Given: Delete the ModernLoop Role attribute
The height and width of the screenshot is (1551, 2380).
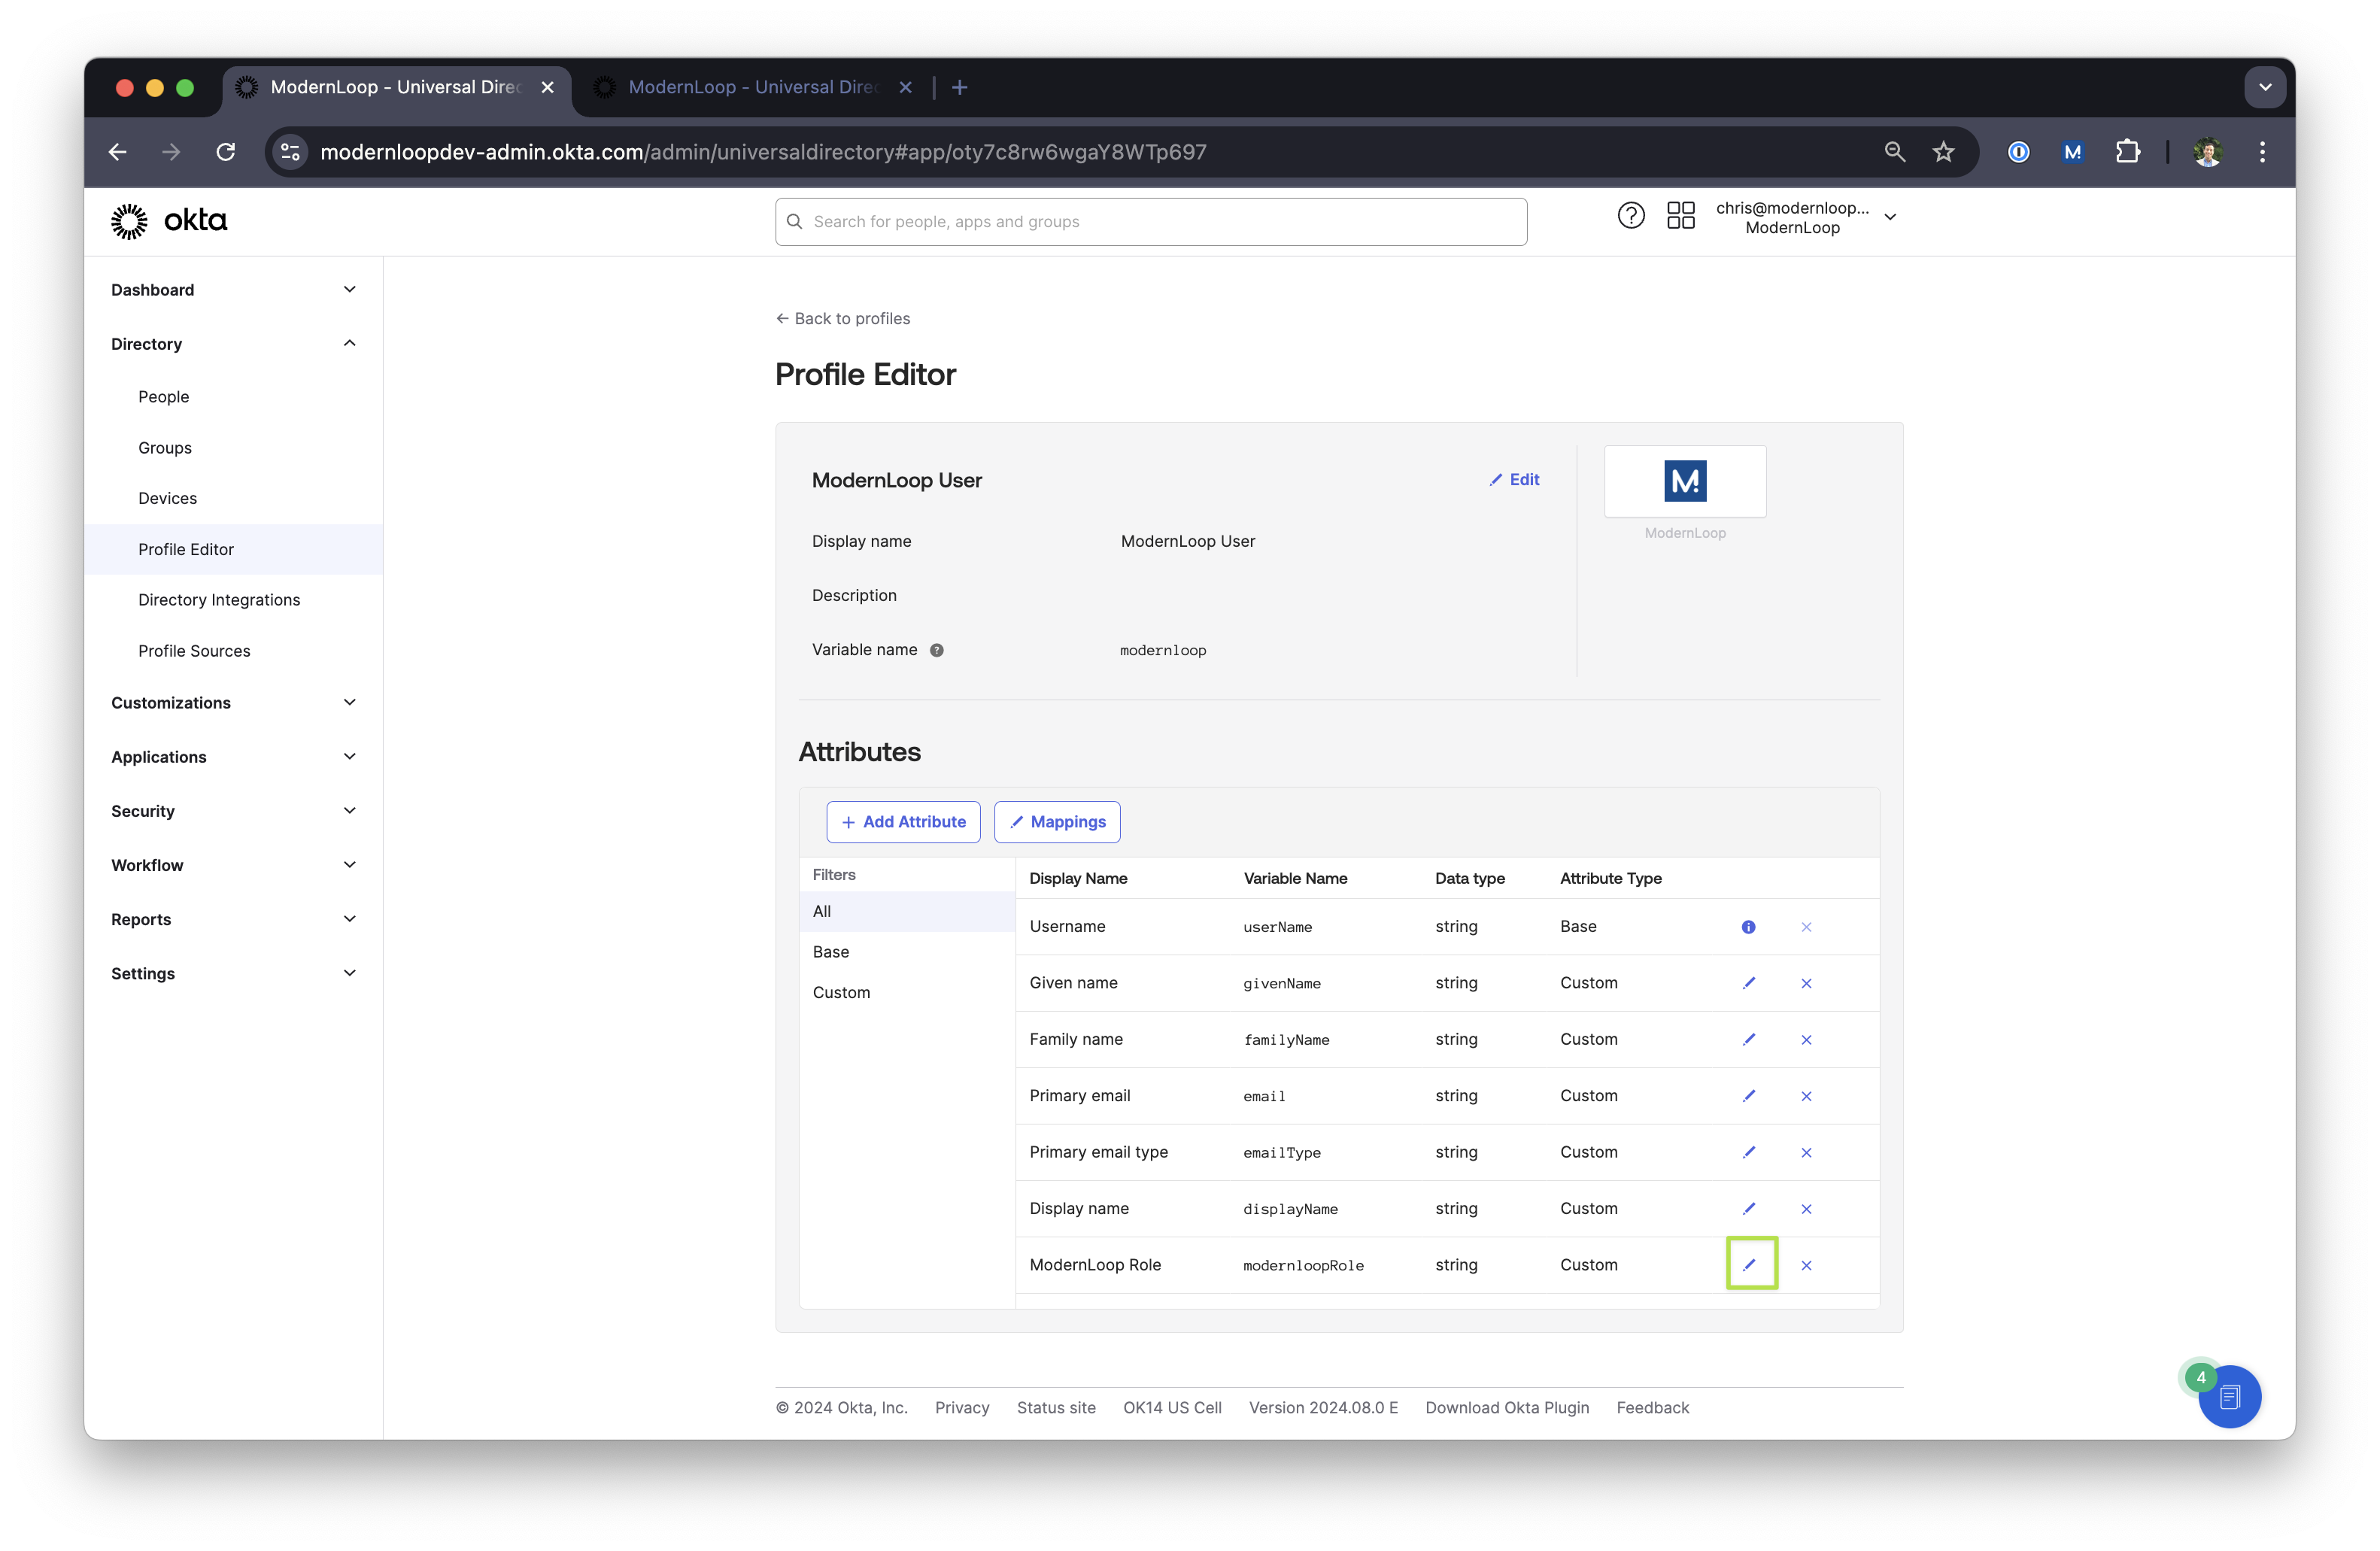Looking at the screenshot, I should click(x=1806, y=1265).
